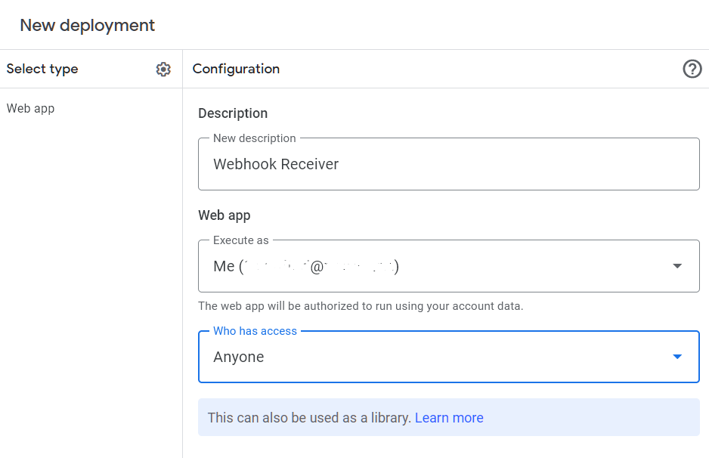Viewport: 709px width, 458px height.
Task: Click the 'Execute as' floating field label
Action: pos(240,240)
